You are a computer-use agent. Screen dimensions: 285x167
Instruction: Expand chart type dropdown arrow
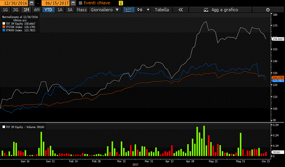point(148,9)
